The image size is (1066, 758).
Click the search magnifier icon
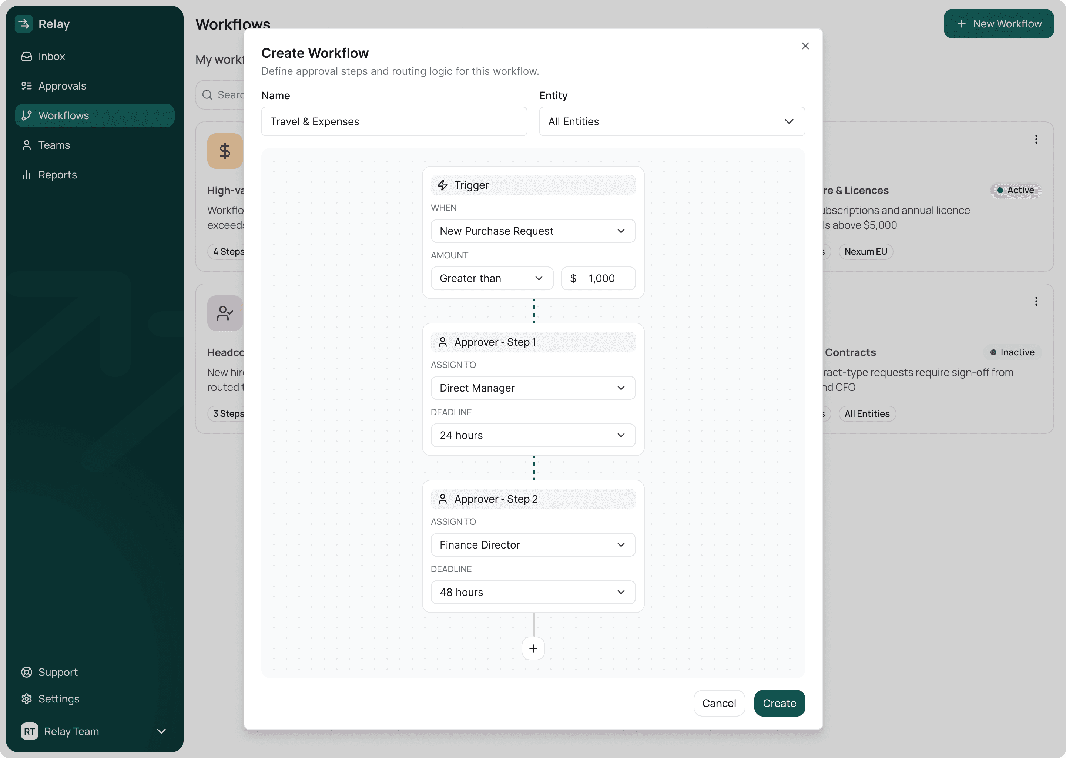(207, 95)
